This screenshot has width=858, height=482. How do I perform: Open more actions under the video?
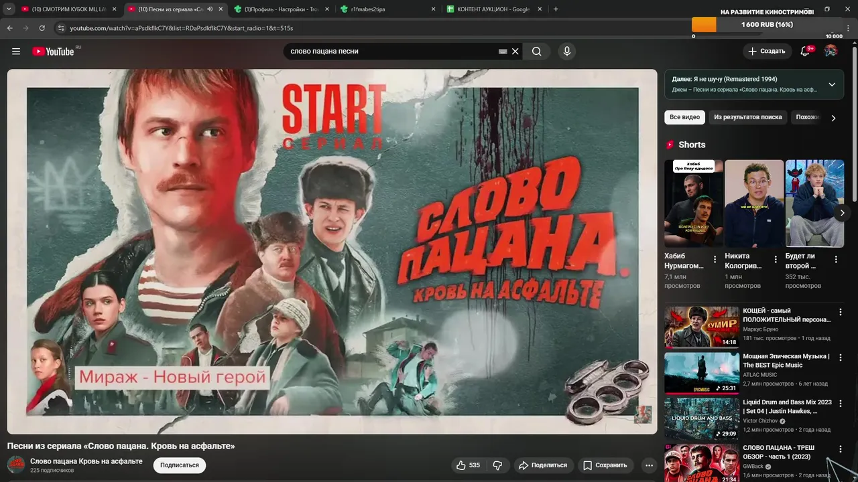coord(649,465)
